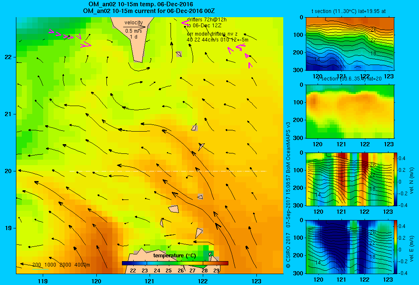Click the latitude '22' label on the main map axis
Screen dimensions: 419x285
[8, 57]
